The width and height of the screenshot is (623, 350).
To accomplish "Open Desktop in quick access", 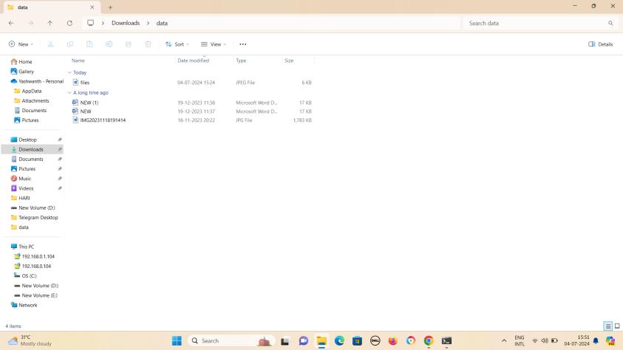I will [x=27, y=140].
